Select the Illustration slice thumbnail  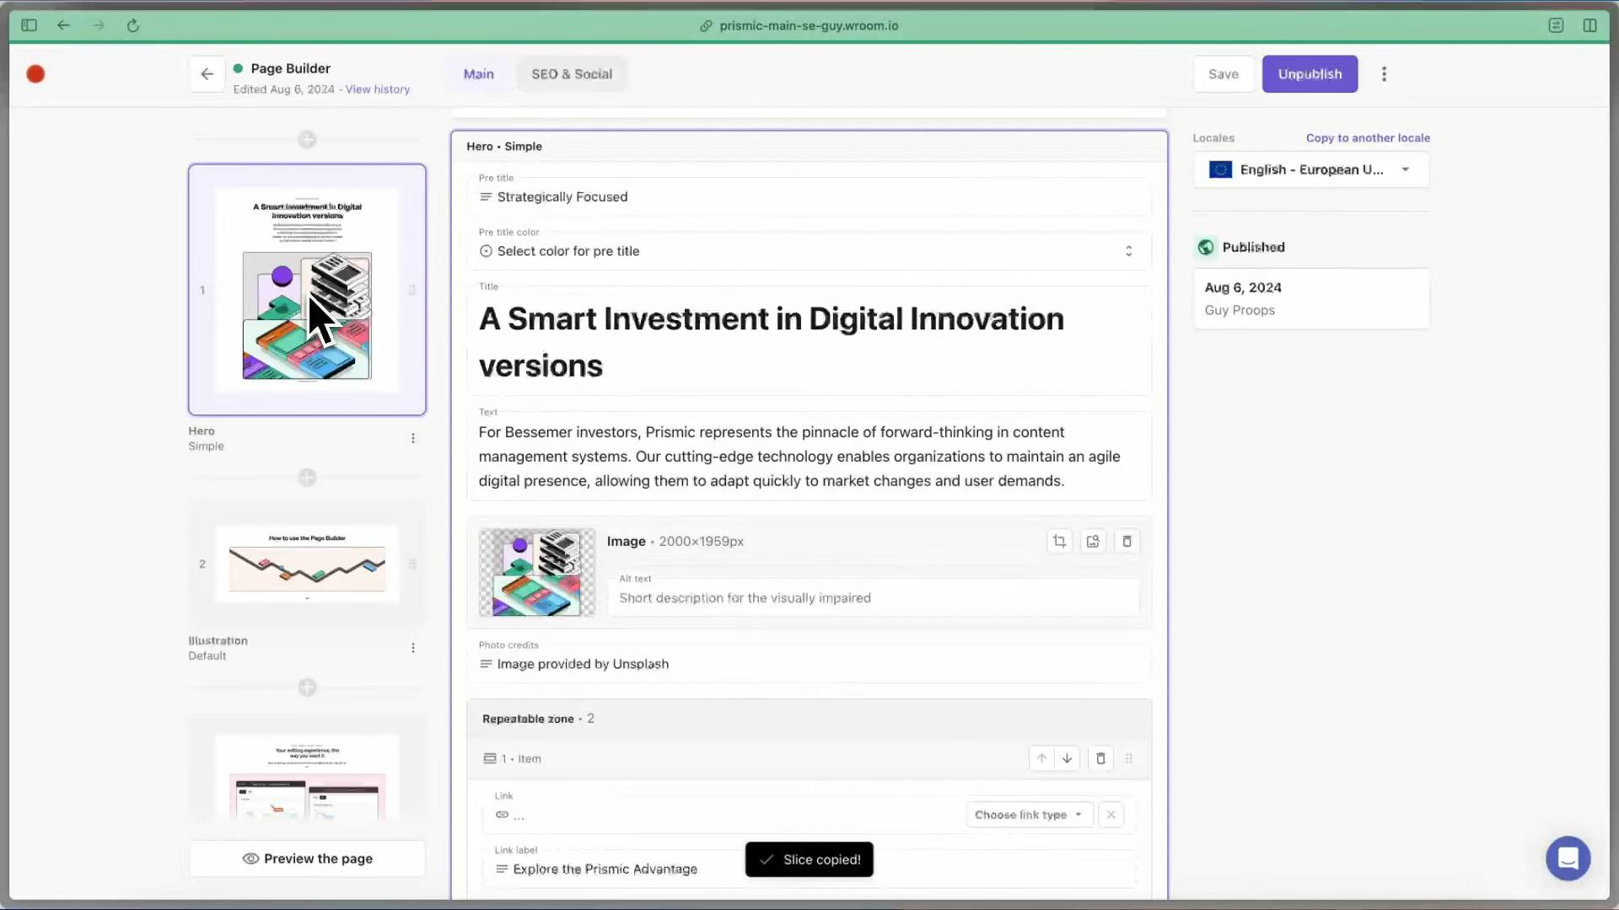tap(307, 563)
